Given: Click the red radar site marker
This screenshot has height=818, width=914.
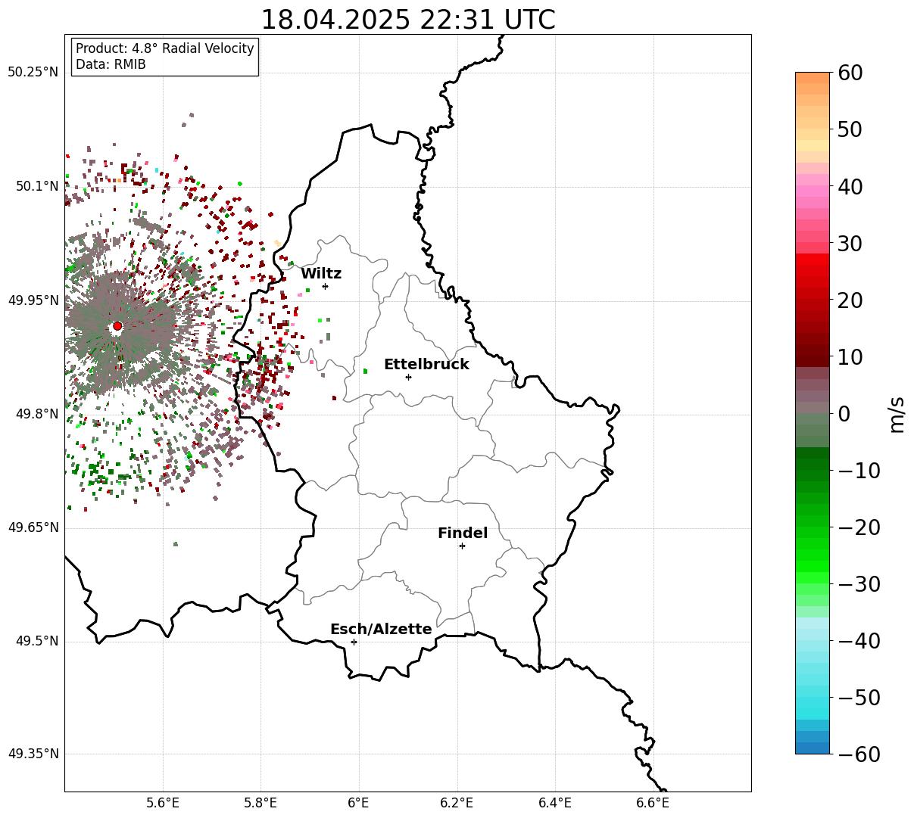Looking at the screenshot, I should tap(117, 326).
